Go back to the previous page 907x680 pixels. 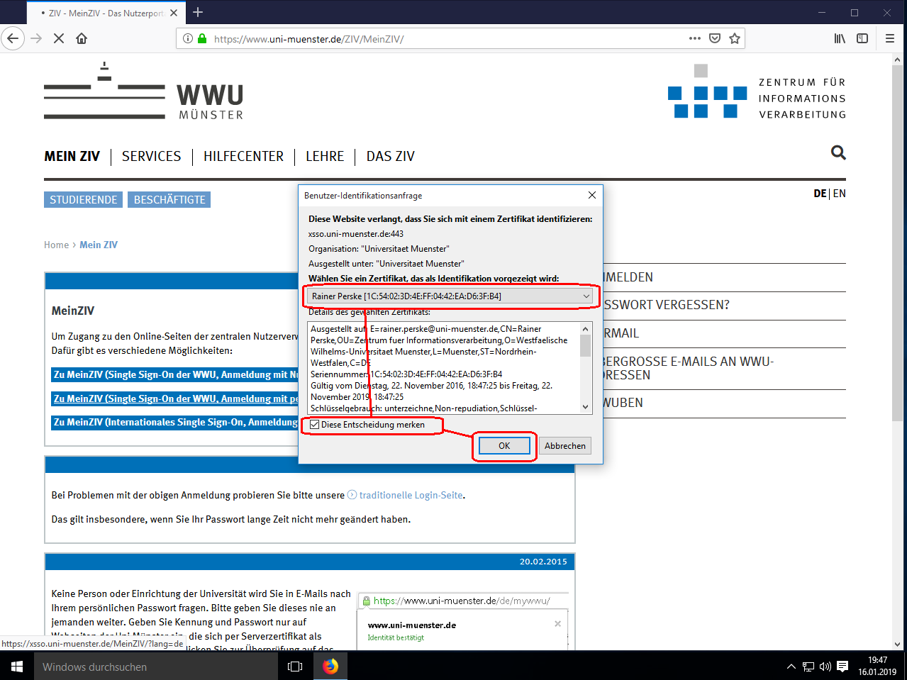pyautogui.click(x=13, y=38)
